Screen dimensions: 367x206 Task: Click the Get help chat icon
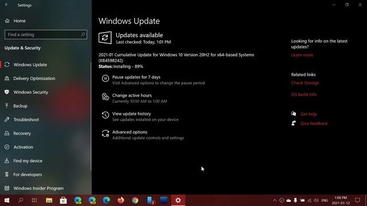pos(294,114)
